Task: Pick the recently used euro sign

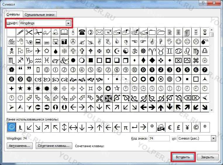Action: [170, 127]
